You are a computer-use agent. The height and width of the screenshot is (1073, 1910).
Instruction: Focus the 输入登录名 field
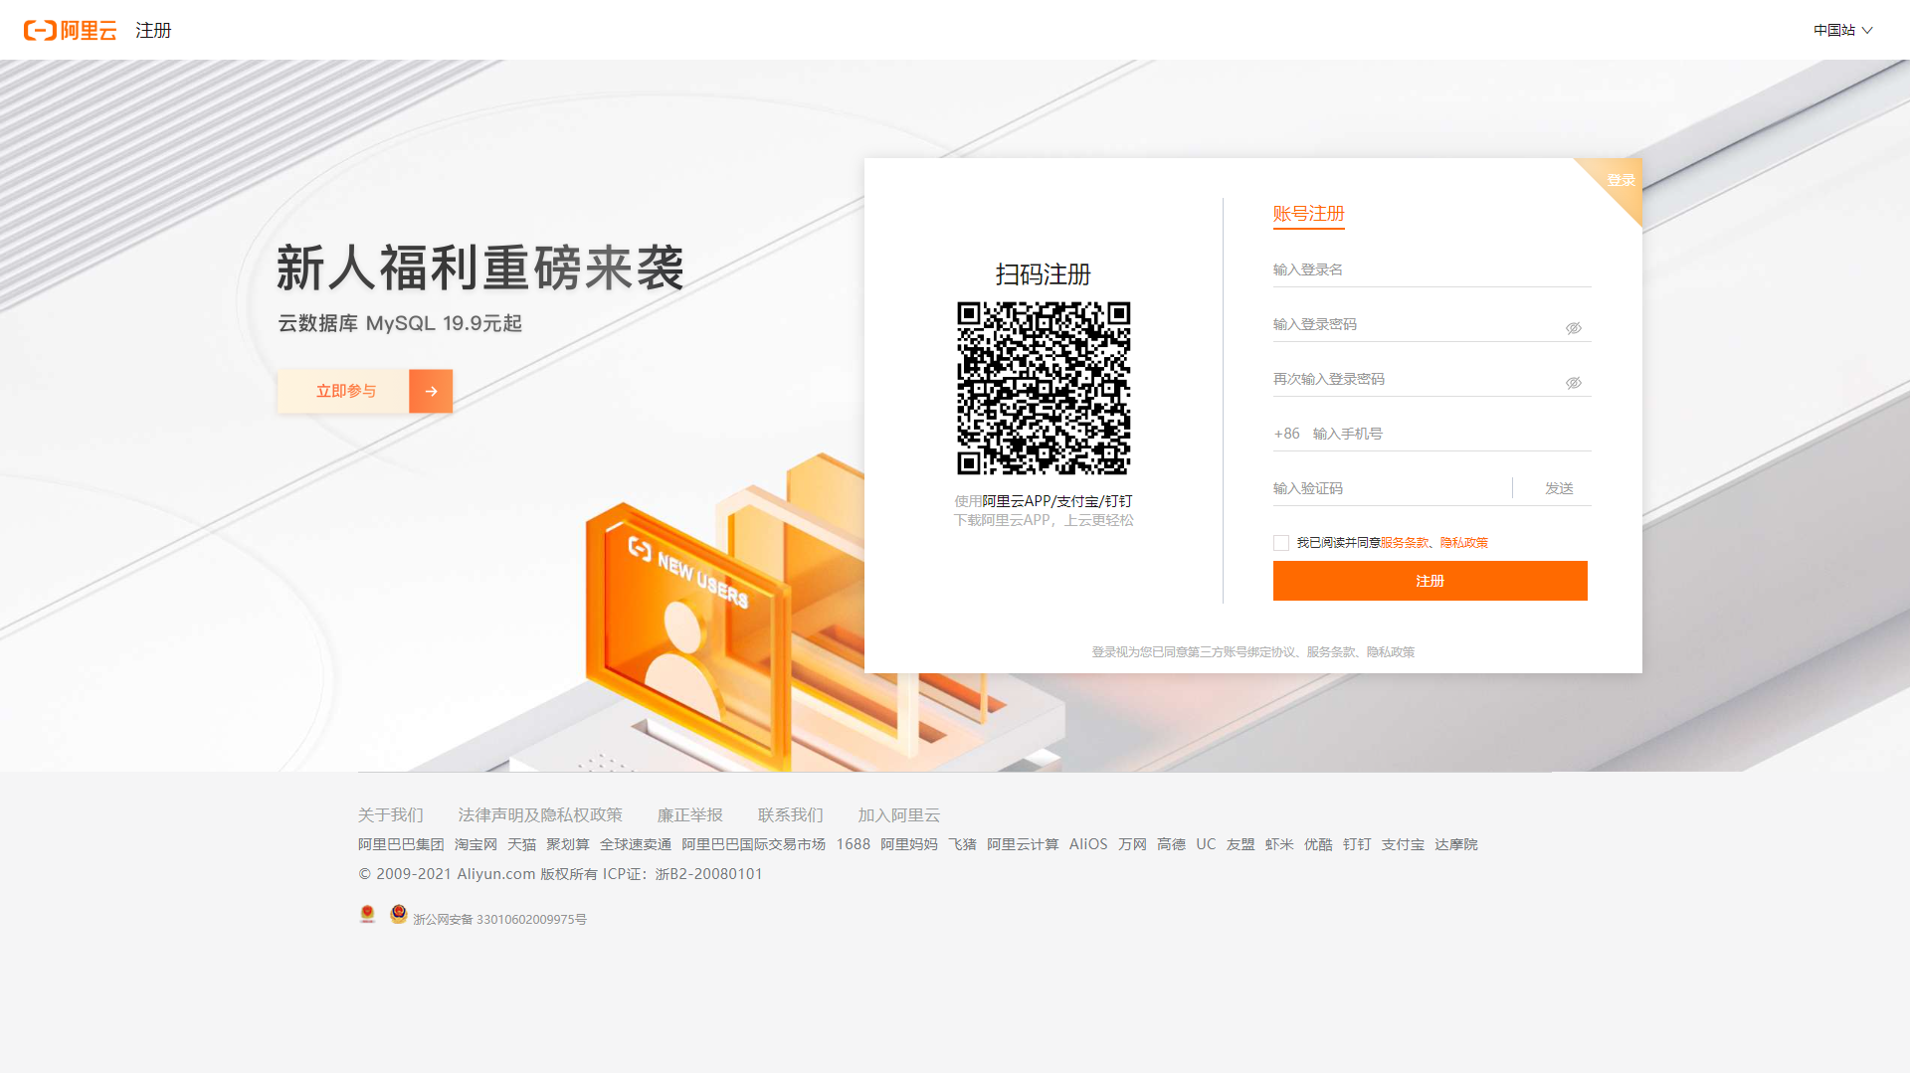tap(1432, 269)
